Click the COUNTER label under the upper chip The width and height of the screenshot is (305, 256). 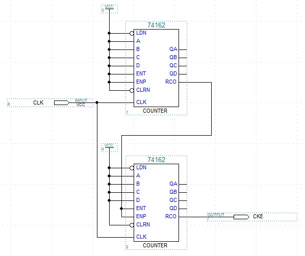(155, 111)
